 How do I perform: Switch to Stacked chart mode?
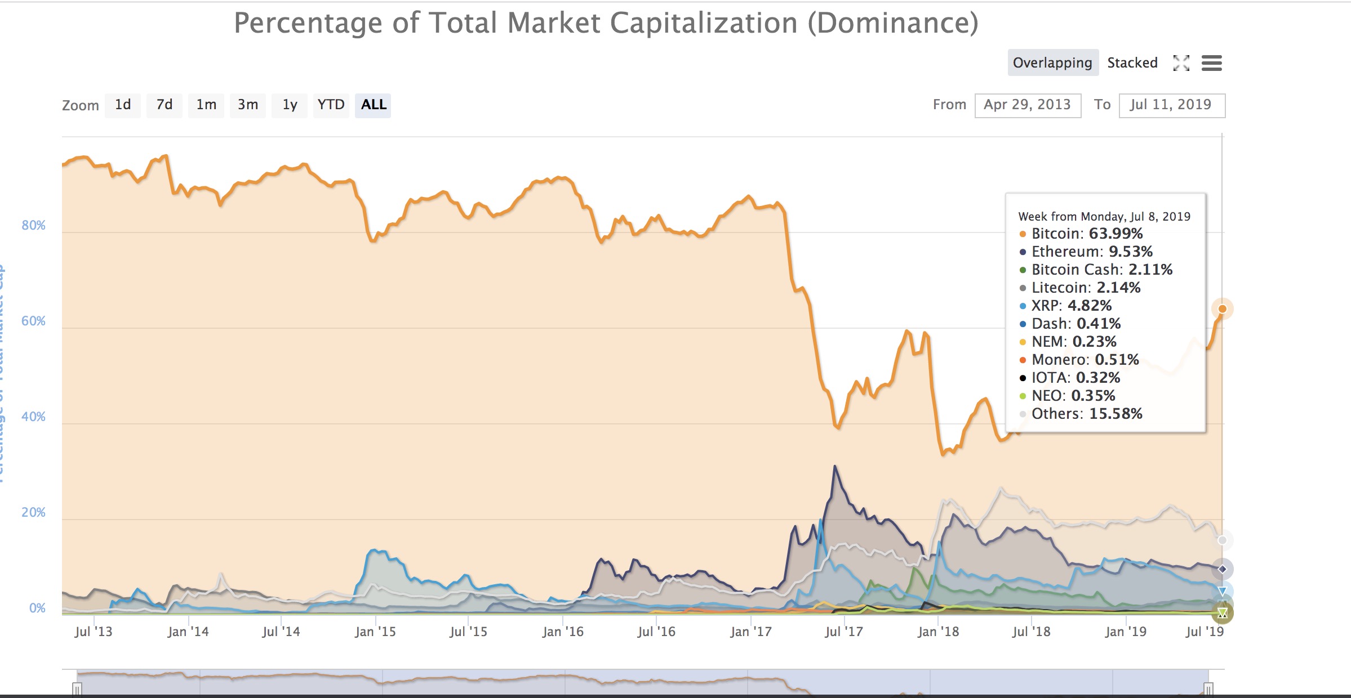(x=1132, y=62)
